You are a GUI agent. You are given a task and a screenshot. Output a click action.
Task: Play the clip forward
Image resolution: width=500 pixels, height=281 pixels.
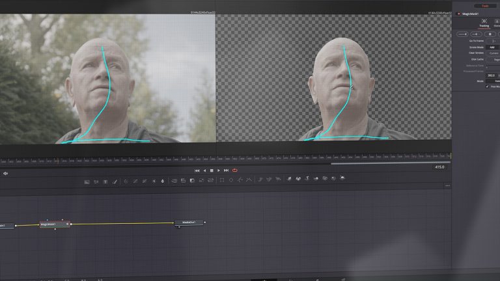coord(219,170)
